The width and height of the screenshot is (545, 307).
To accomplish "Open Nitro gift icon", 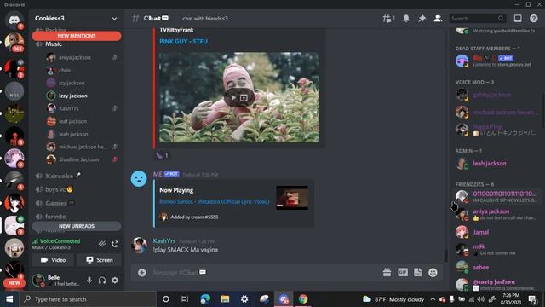I will tap(387, 273).
